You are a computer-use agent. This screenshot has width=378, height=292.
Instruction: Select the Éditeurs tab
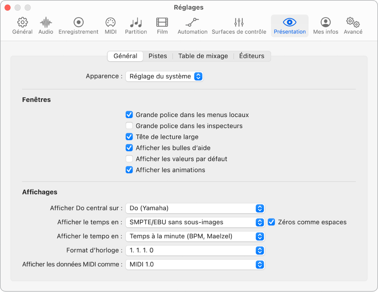coord(252,56)
